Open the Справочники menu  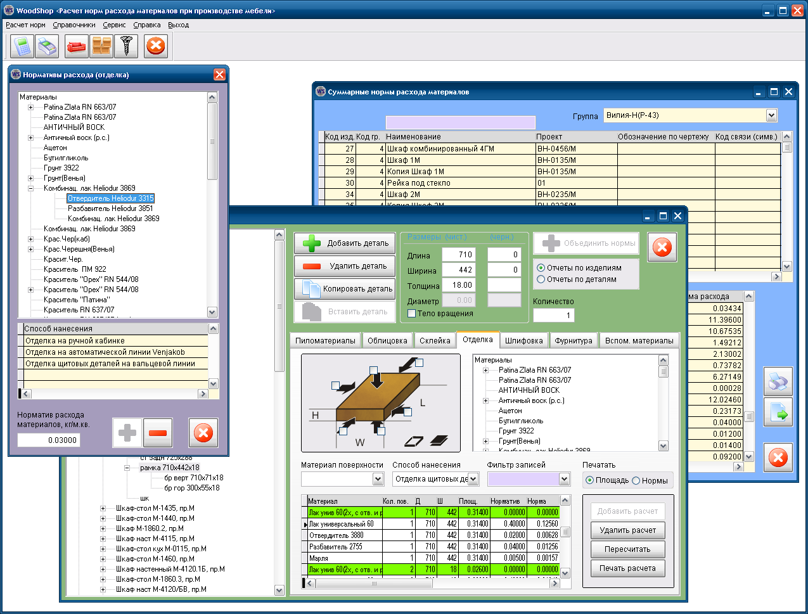[x=74, y=25]
